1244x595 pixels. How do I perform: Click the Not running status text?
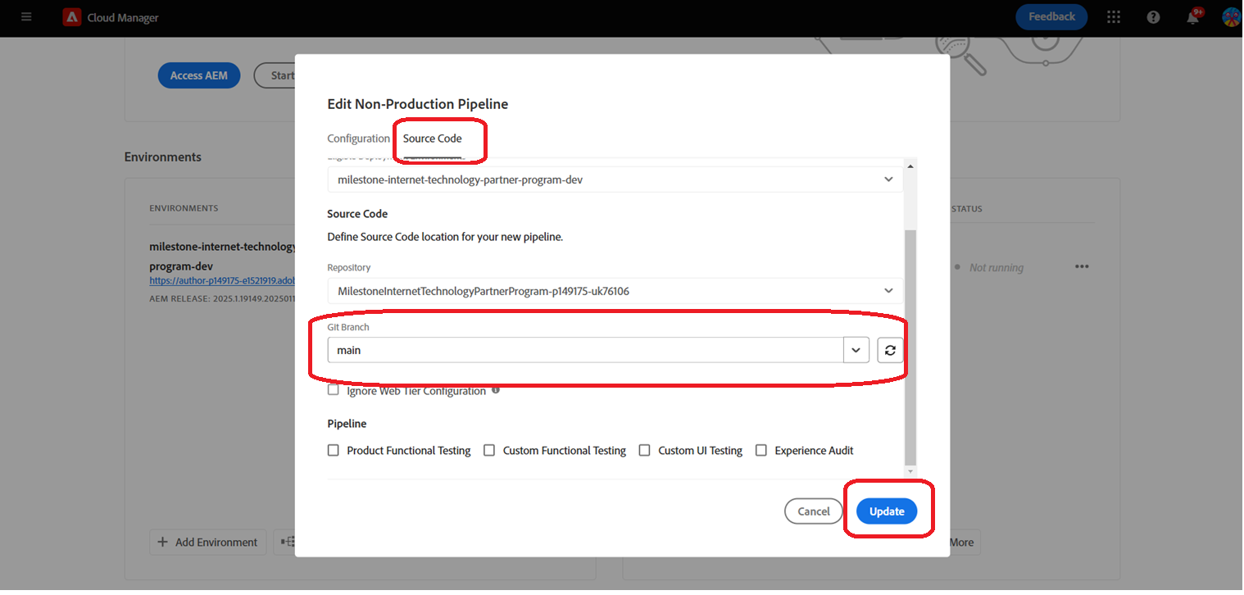pos(997,267)
